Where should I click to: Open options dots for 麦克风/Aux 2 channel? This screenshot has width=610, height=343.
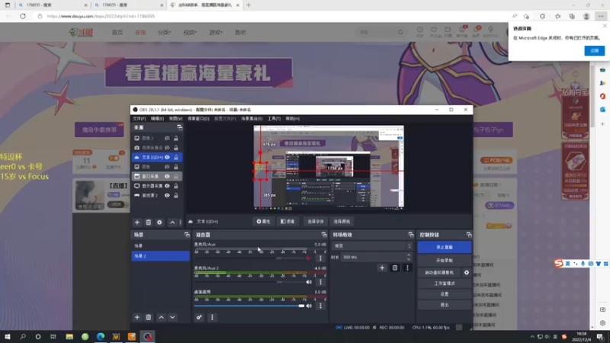tap(320, 282)
